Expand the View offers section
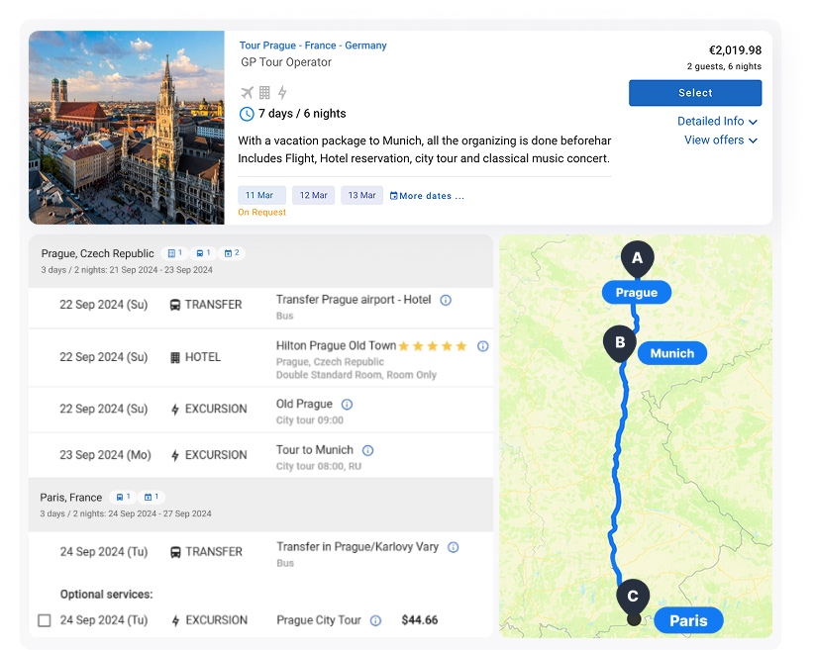Viewport: 816px width, 650px height. click(x=721, y=140)
